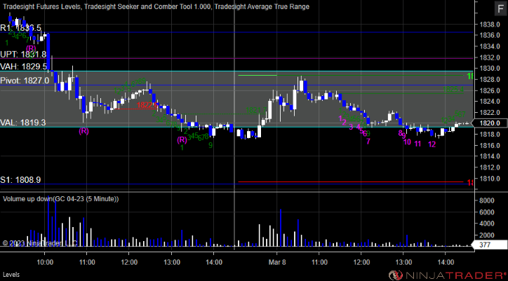Select the 'Pivot: 1827.0' level label
The height and width of the screenshot is (281, 508).
click(x=25, y=81)
